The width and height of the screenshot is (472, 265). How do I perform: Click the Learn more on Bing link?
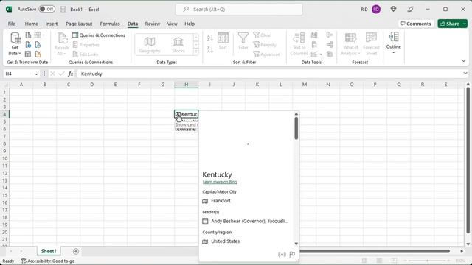[220, 182]
